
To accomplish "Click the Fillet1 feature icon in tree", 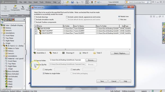I will (x=6, y=79).
